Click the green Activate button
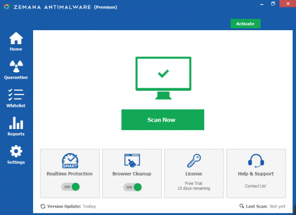The width and height of the screenshot is (296, 215). coord(245,24)
